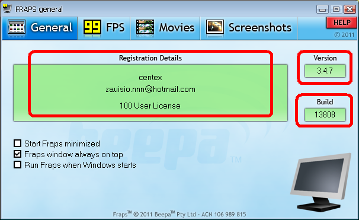Go to the Screenshots tab
The height and width of the screenshot is (220, 359).
click(x=249, y=28)
